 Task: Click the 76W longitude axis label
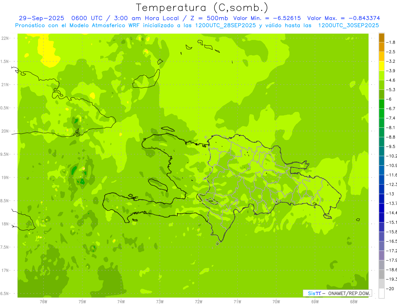point(43,301)
